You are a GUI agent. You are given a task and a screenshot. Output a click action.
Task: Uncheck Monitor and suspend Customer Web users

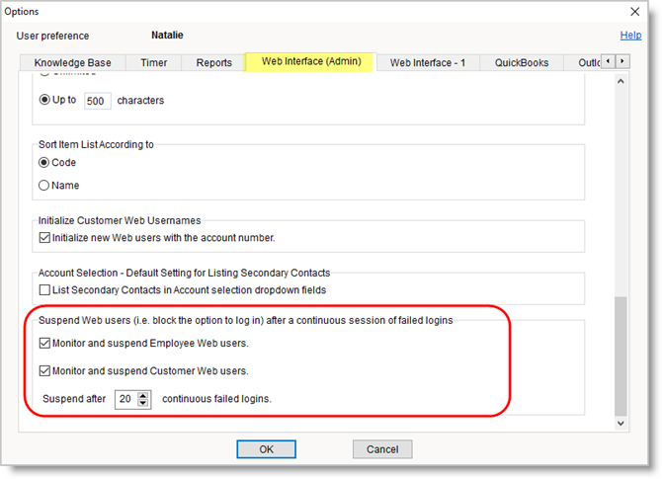point(44,371)
